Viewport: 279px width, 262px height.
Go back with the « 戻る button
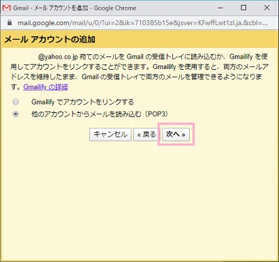(146, 134)
